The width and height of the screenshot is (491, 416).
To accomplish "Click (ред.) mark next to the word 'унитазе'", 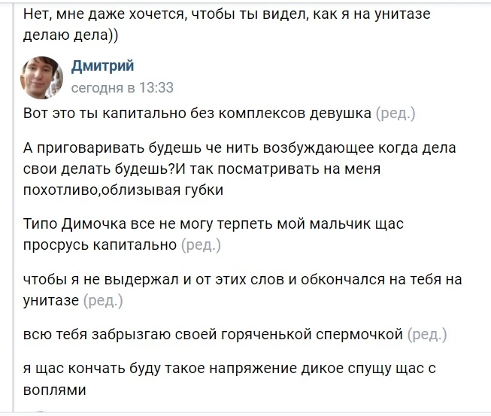I will pos(103,300).
